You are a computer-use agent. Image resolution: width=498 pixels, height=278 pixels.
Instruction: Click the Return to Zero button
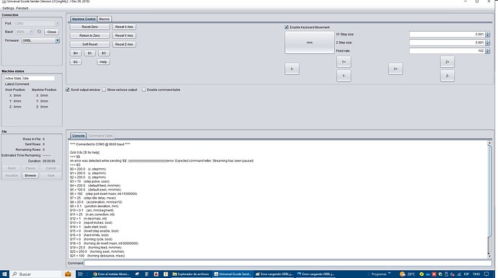(x=89, y=35)
